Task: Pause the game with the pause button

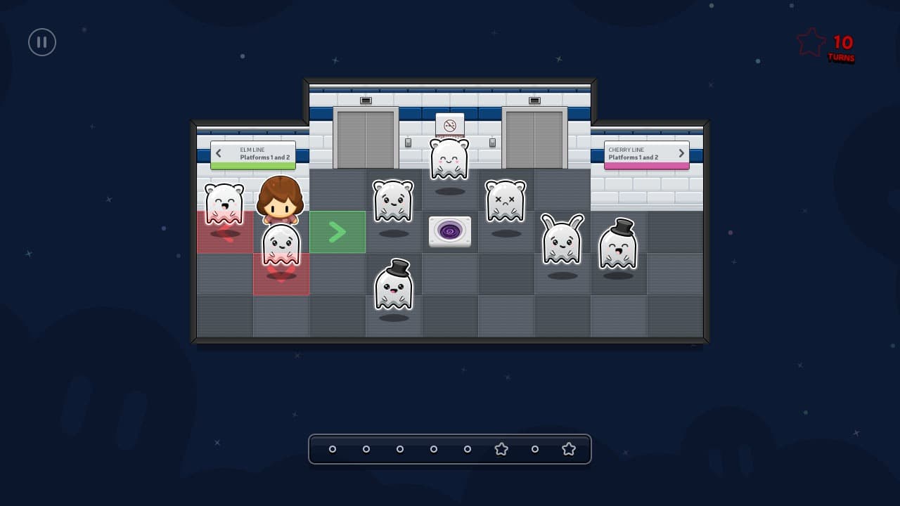Action: 42,42
